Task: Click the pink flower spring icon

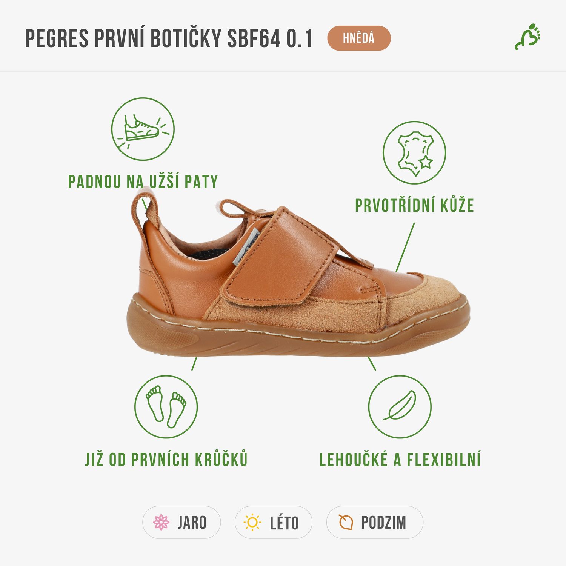Action: coord(161,522)
